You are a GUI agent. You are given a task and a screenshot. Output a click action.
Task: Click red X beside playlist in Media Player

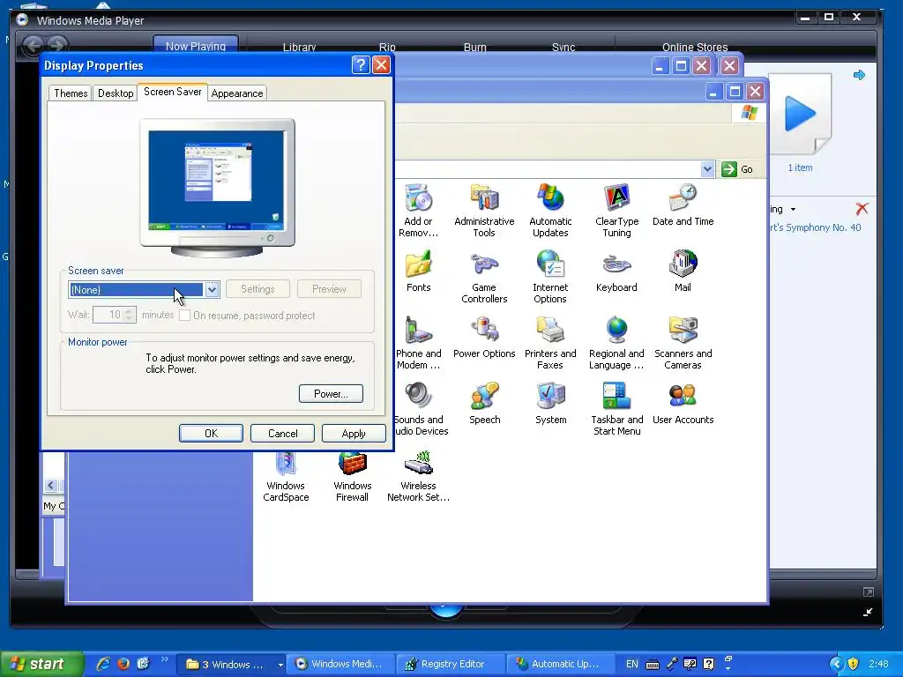(862, 209)
